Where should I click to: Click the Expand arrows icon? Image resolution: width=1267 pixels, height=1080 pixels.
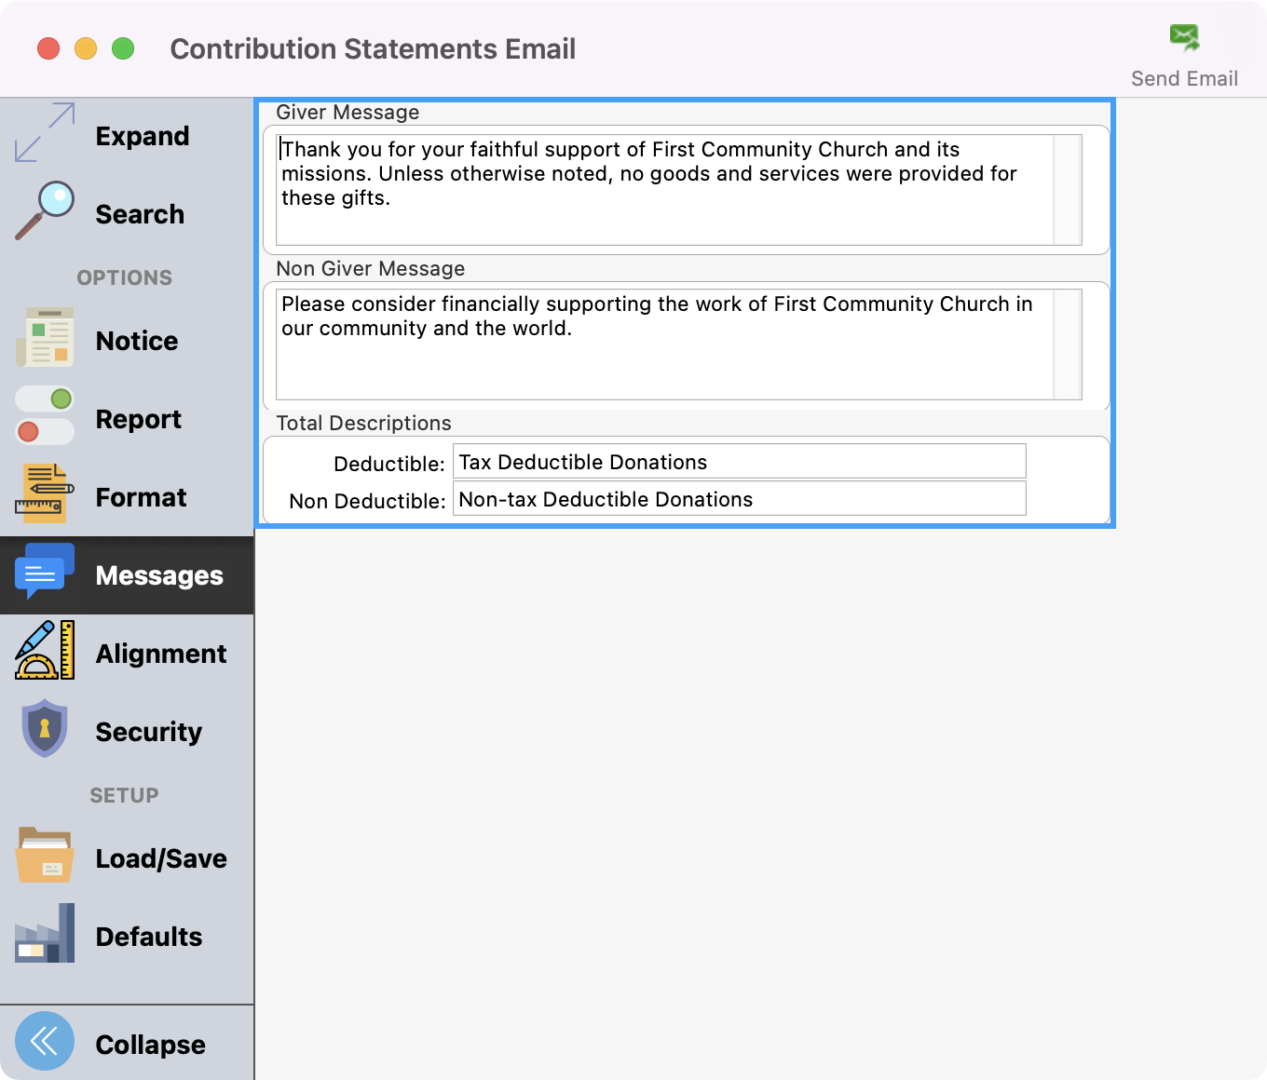click(x=45, y=132)
